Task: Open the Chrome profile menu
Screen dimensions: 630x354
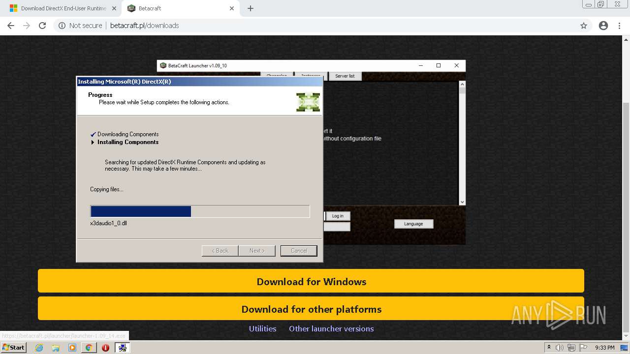Action: click(603, 26)
